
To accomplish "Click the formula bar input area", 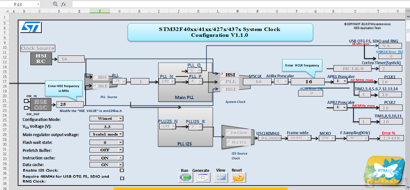I will click(241, 4).
